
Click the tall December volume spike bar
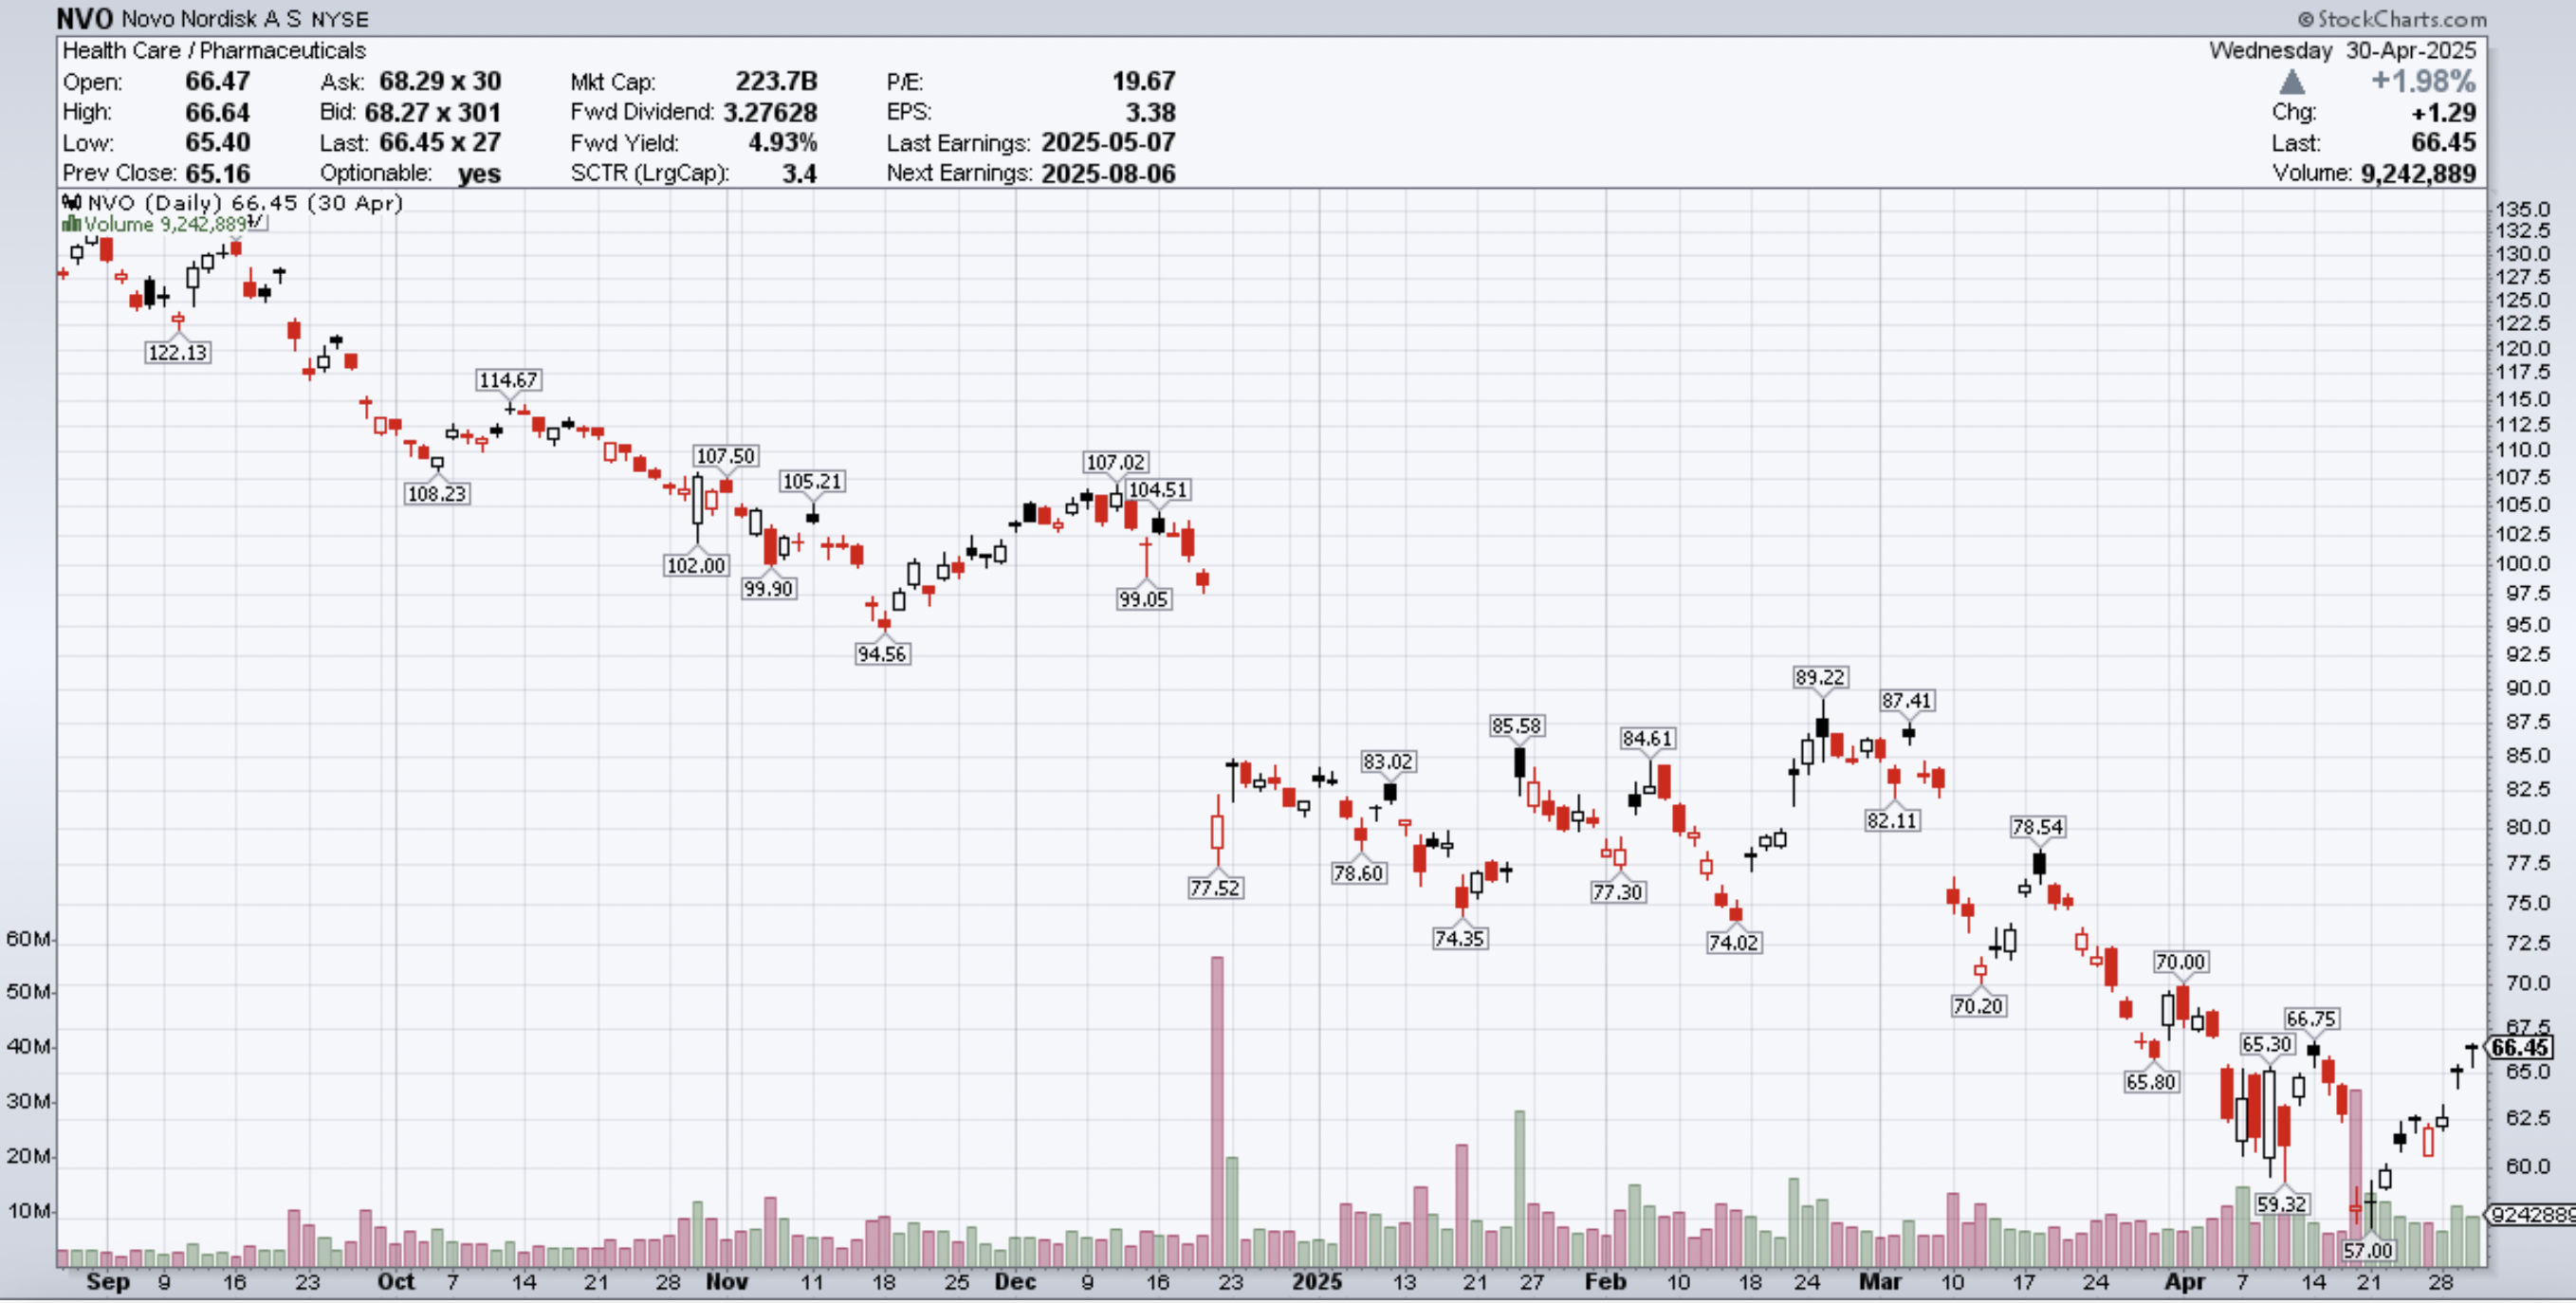pos(1217,1112)
